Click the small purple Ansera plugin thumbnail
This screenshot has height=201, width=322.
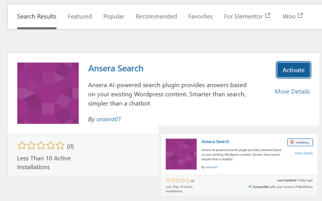(x=181, y=154)
